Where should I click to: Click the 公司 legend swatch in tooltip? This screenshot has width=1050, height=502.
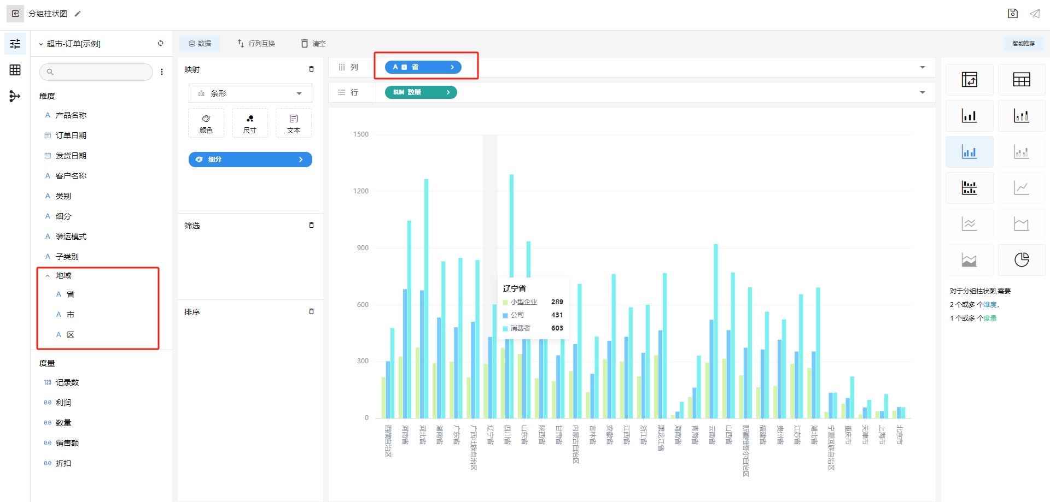tap(505, 315)
